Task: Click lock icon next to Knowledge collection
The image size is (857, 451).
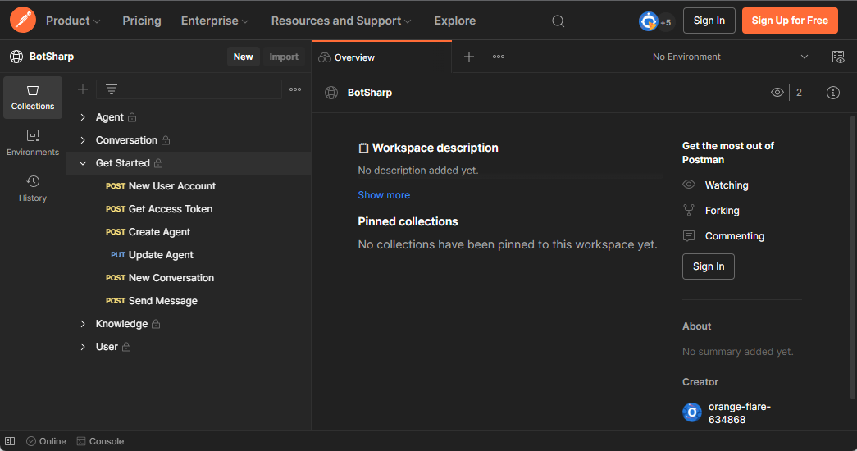Action: click(156, 324)
